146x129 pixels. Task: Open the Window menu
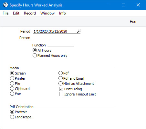click(47, 13)
